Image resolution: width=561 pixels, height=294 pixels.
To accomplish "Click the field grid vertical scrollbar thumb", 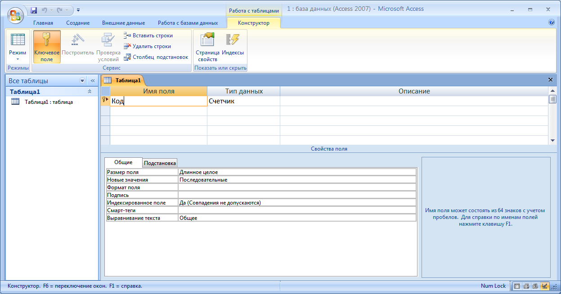I will 552,99.
